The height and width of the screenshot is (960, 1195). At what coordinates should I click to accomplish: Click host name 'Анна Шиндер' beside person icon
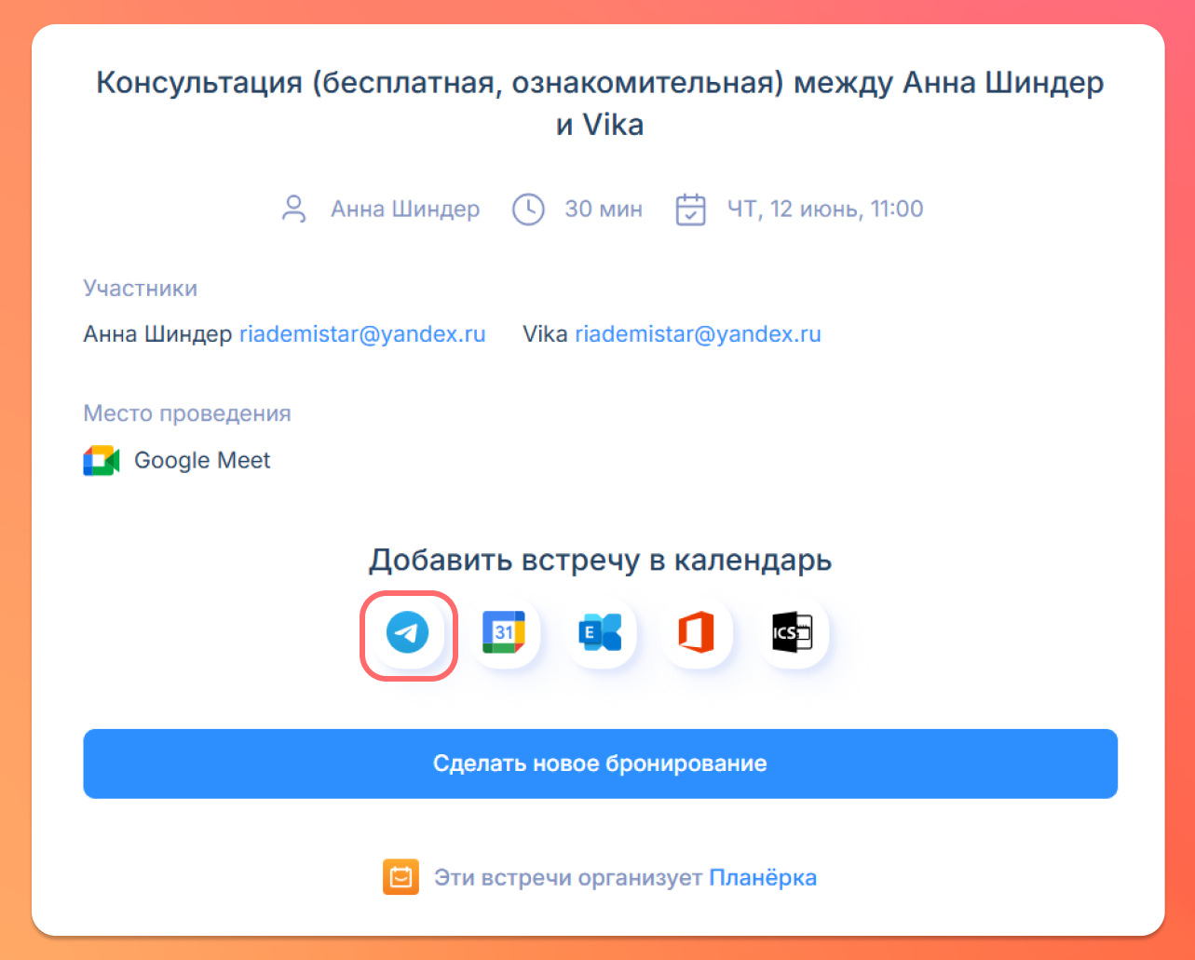pos(405,209)
